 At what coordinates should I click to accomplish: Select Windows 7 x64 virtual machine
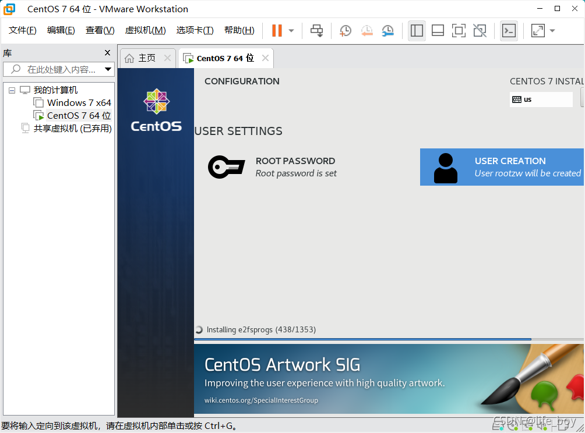pyautogui.click(x=79, y=103)
